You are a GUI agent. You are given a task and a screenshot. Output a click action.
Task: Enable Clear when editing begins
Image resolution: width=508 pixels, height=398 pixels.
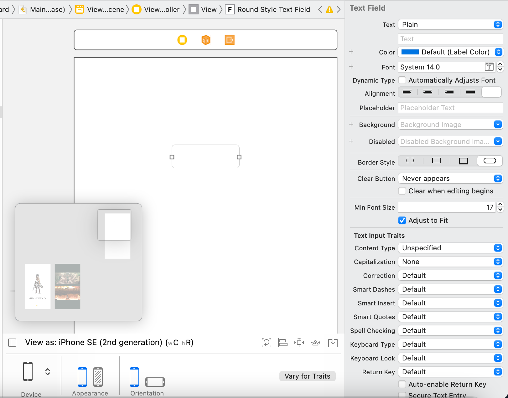point(402,191)
